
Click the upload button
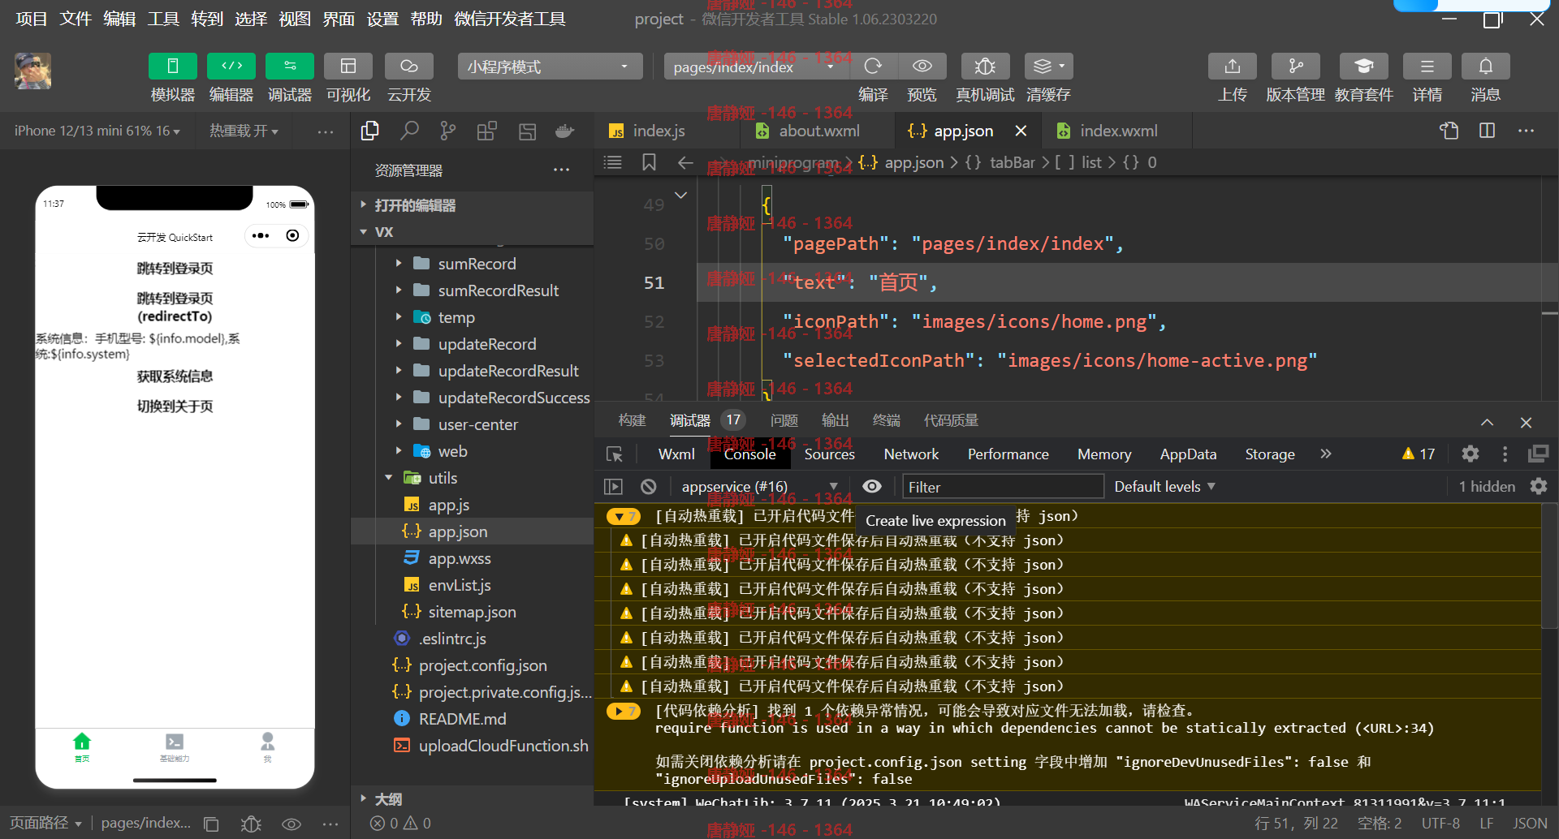point(1233,67)
